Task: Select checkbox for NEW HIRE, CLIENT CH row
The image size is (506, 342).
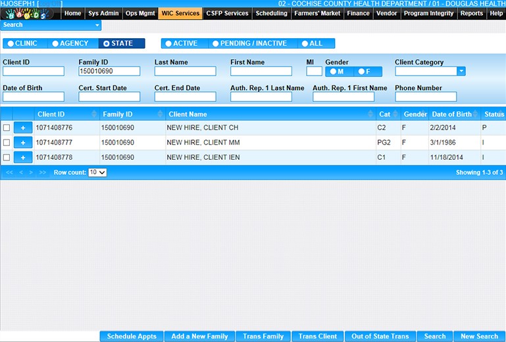Action: pyautogui.click(x=7, y=128)
